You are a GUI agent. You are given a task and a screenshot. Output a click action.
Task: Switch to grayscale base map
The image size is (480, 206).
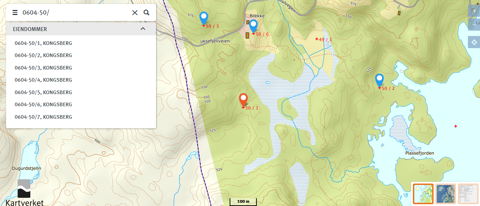(468, 194)
